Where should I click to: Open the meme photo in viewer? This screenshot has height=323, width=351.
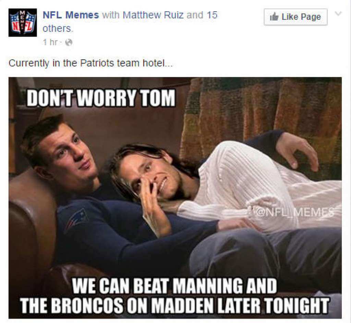(x=175, y=198)
